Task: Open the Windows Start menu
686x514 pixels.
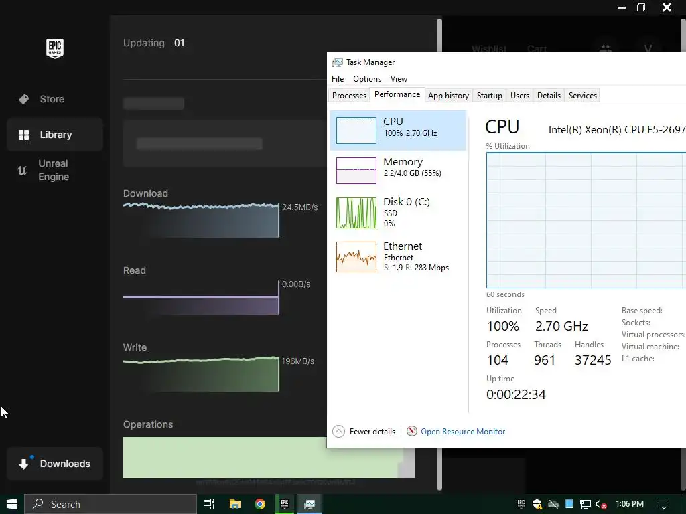Action: pos(12,504)
